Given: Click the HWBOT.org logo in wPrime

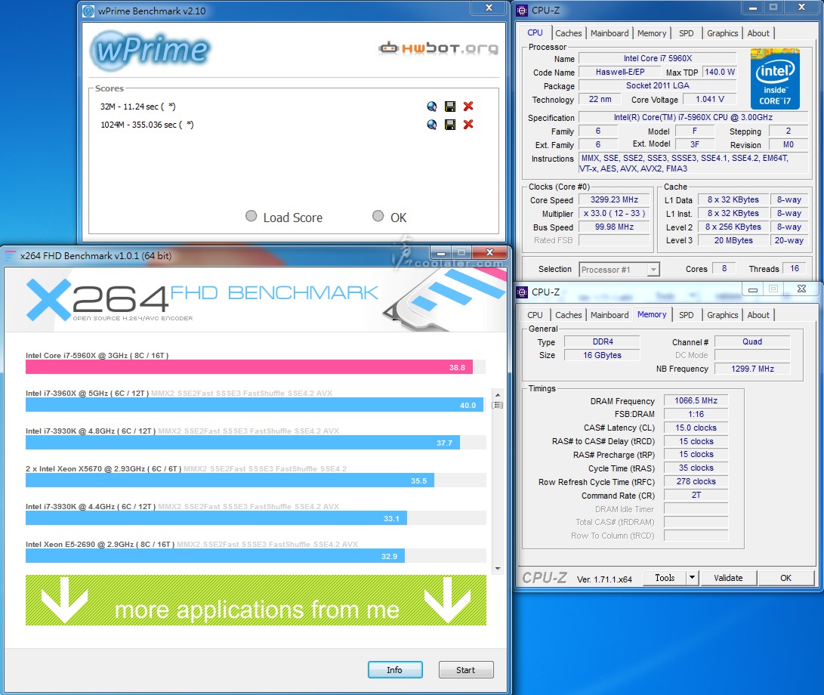Looking at the screenshot, I should coord(438,48).
